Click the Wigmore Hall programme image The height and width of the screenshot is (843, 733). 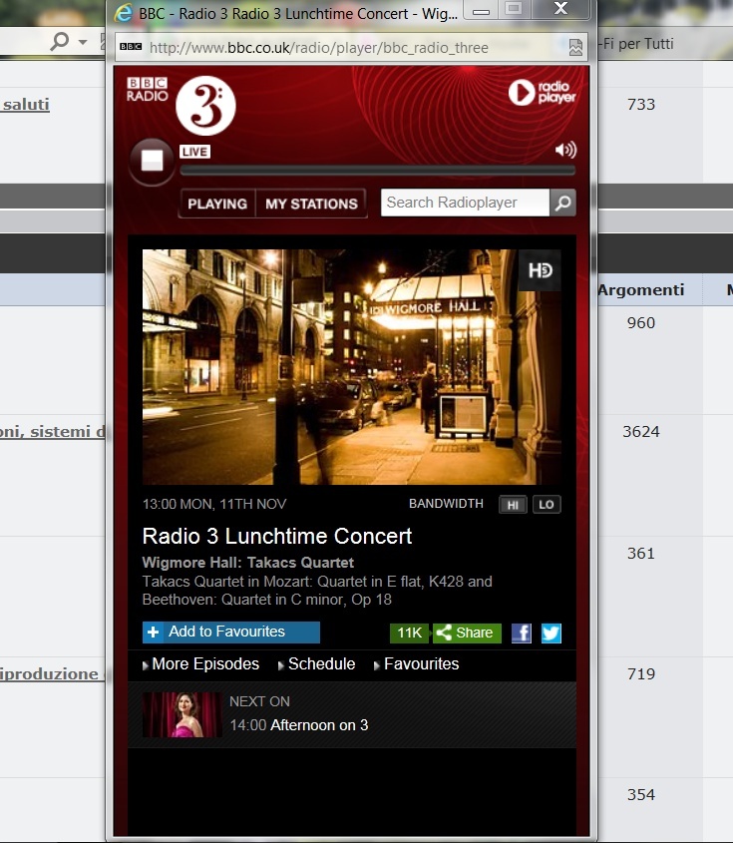351,367
